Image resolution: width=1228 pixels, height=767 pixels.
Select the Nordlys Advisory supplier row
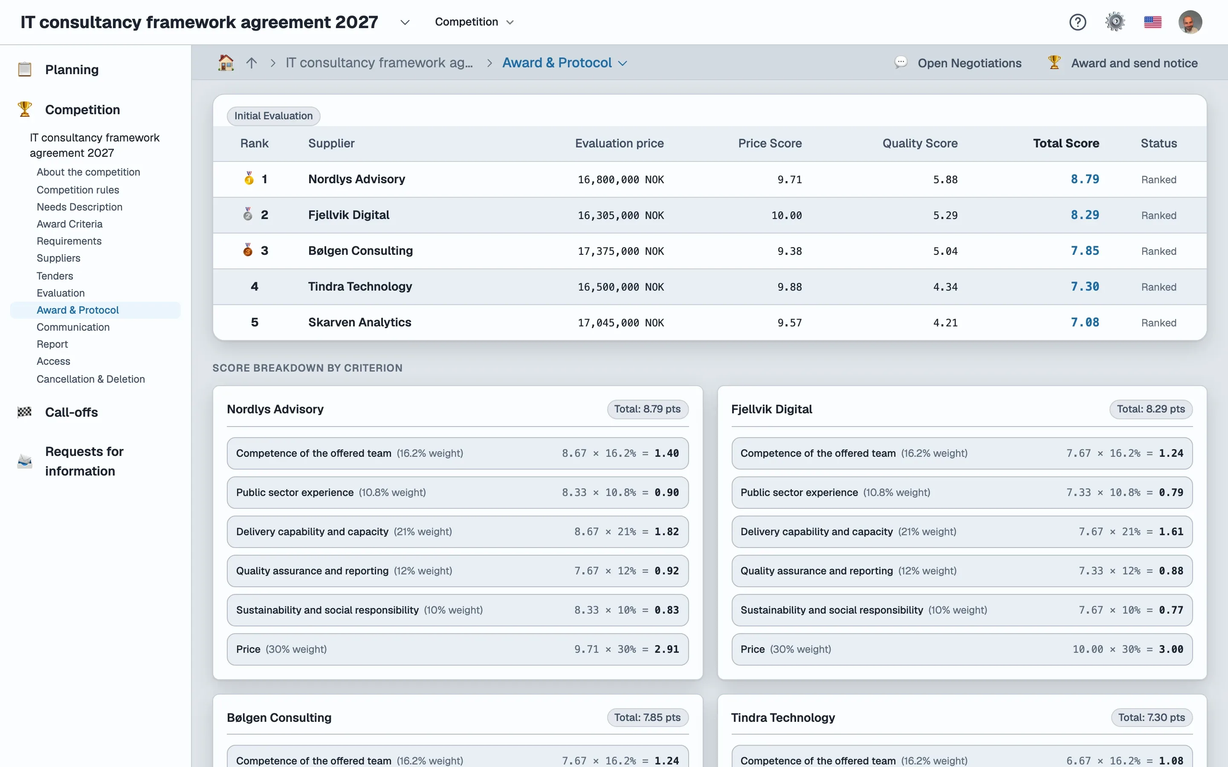(x=710, y=179)
